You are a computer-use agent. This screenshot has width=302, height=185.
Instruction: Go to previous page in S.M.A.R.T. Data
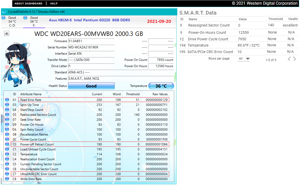coord(289,59)
